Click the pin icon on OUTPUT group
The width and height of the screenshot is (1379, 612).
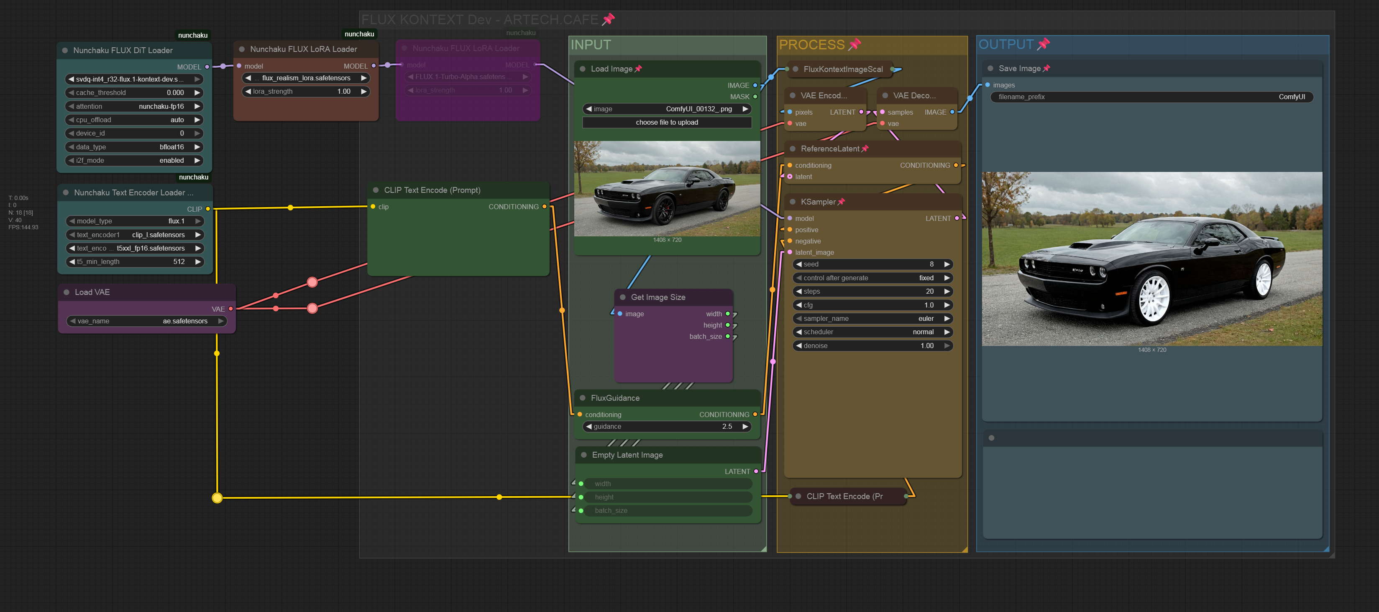pyautogui.click(x=1043, y=44)
